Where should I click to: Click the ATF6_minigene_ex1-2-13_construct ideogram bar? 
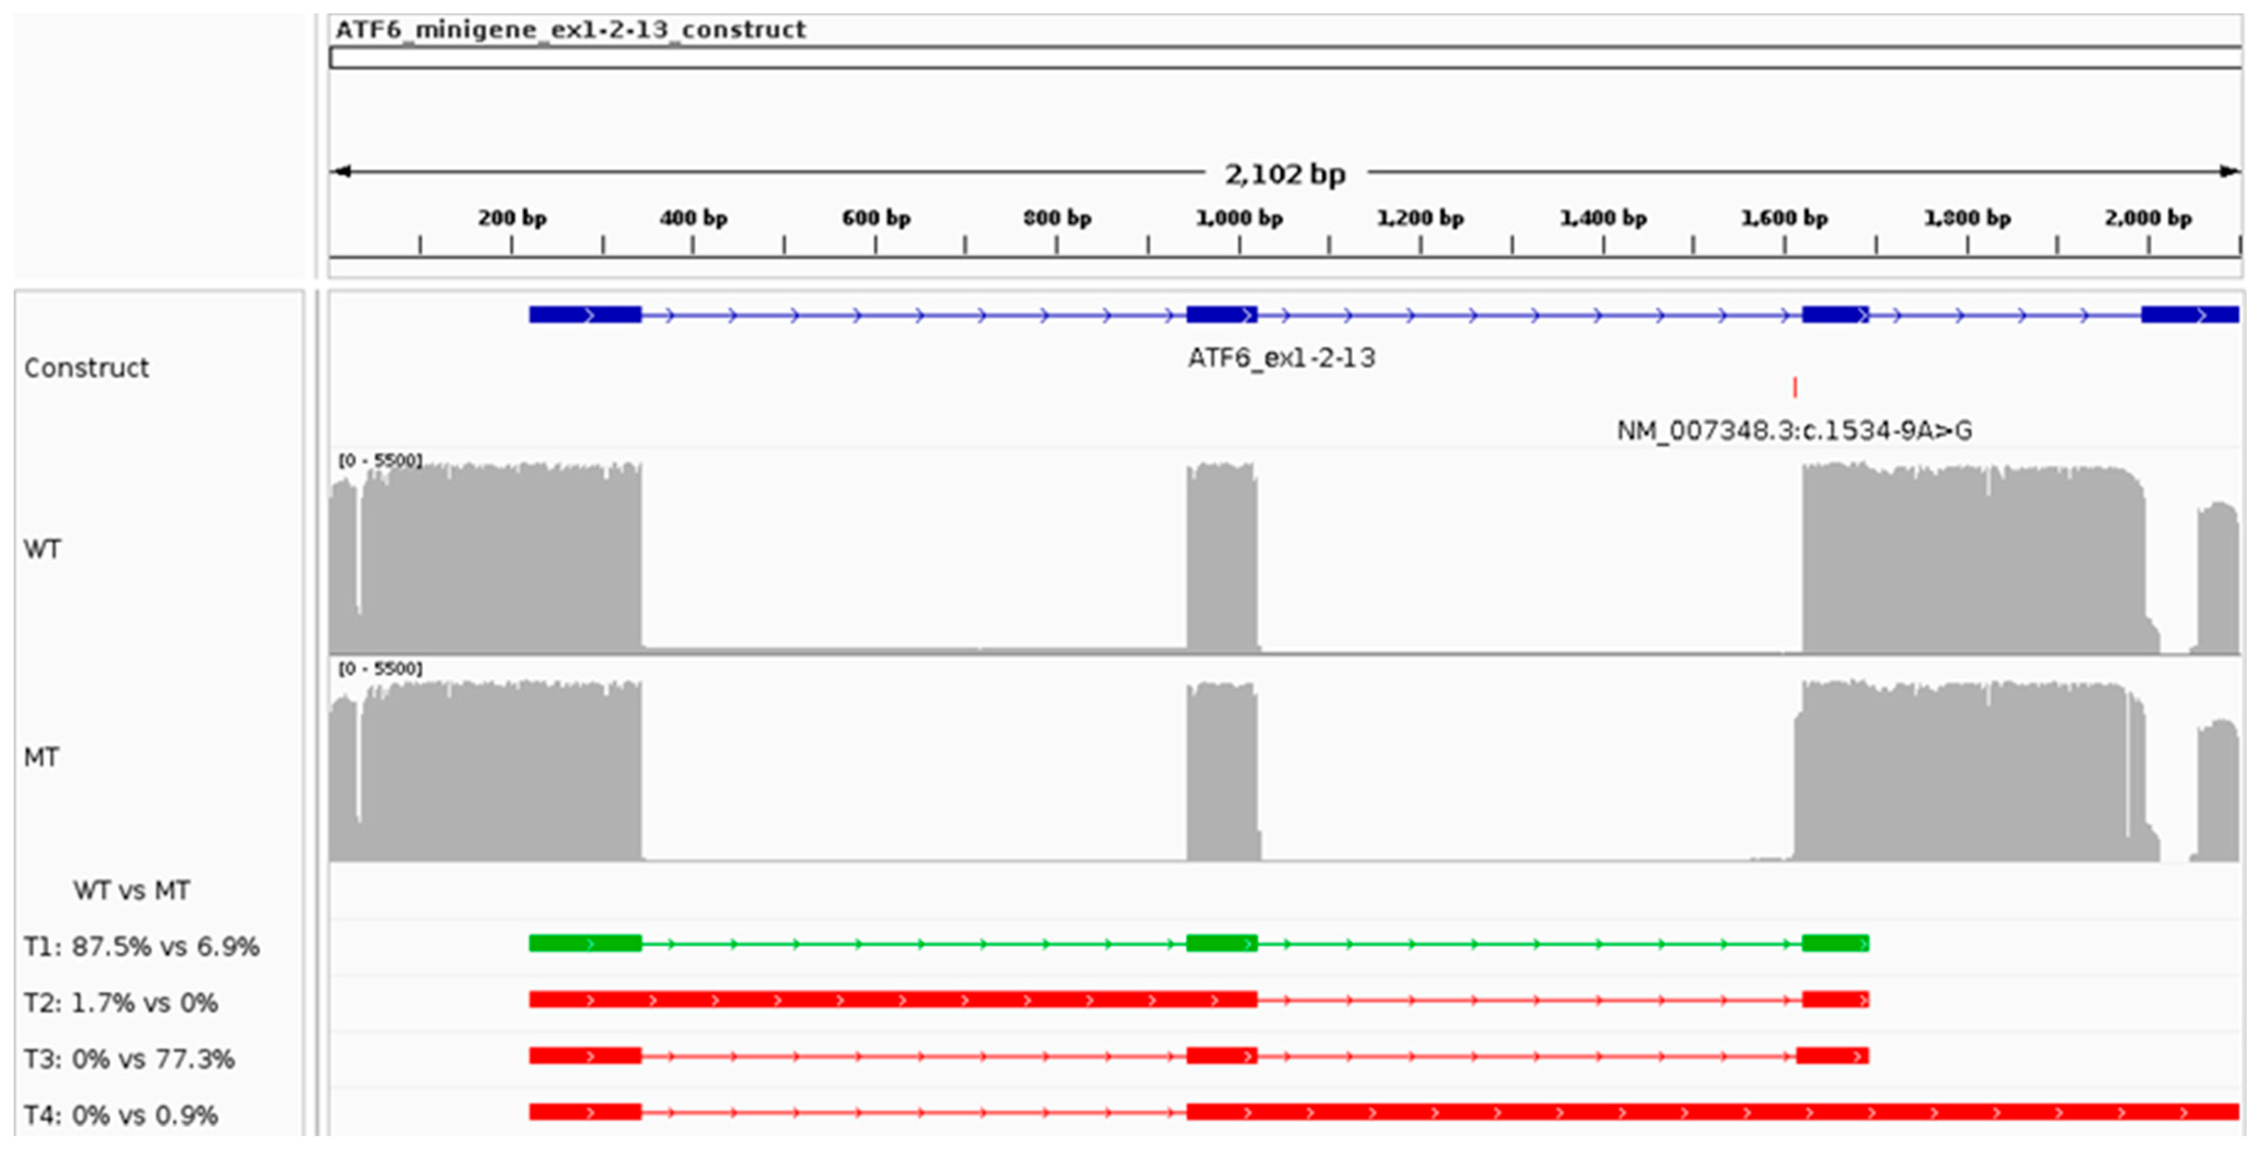tap(1285, 59)
